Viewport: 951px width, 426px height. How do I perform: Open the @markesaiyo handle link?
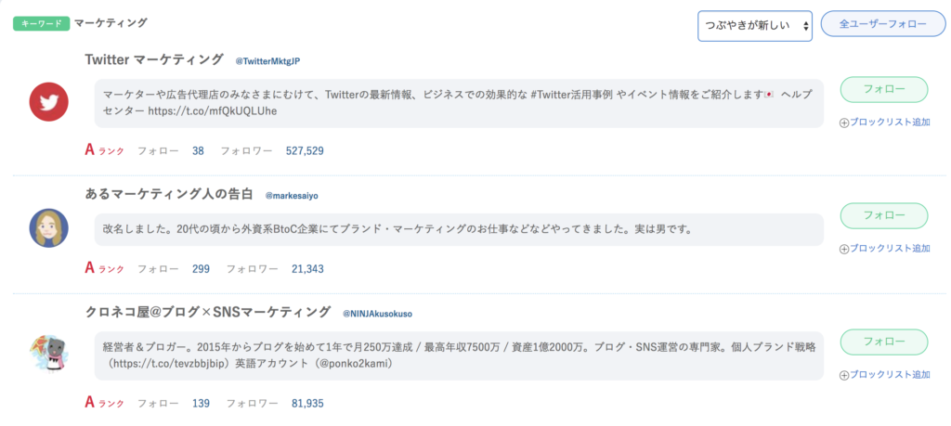[292, 196]
